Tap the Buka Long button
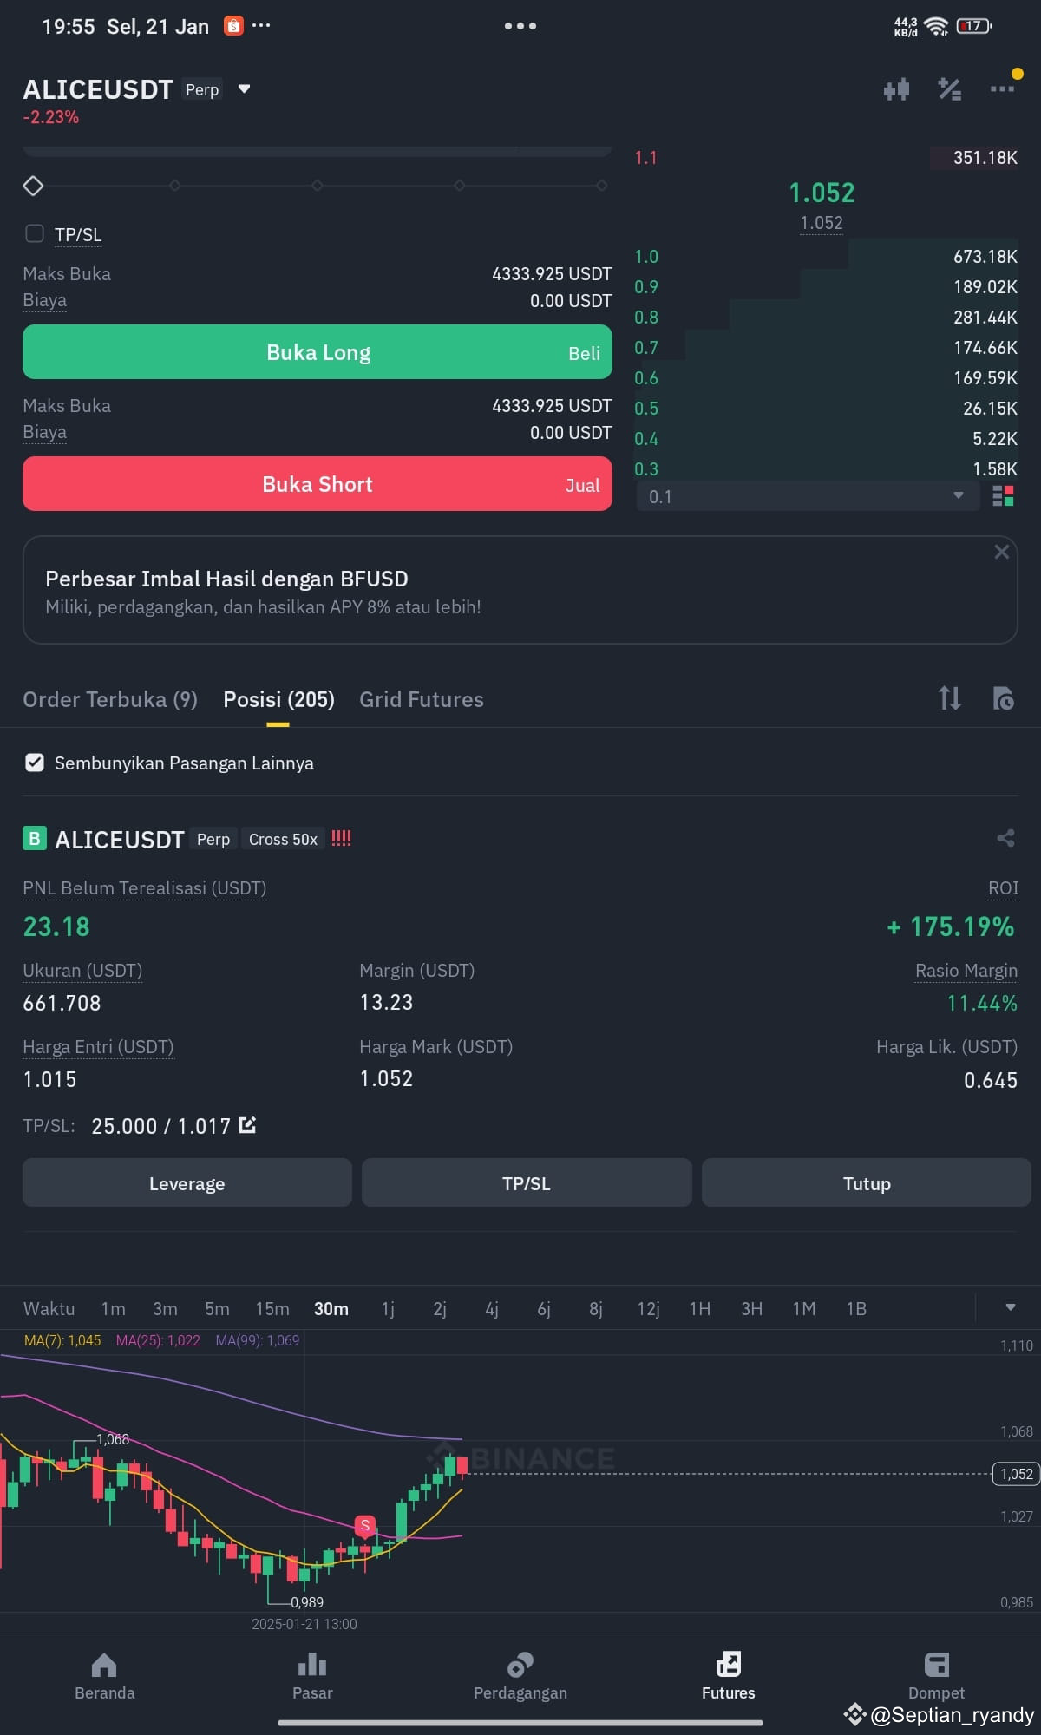 click(318, 352)
